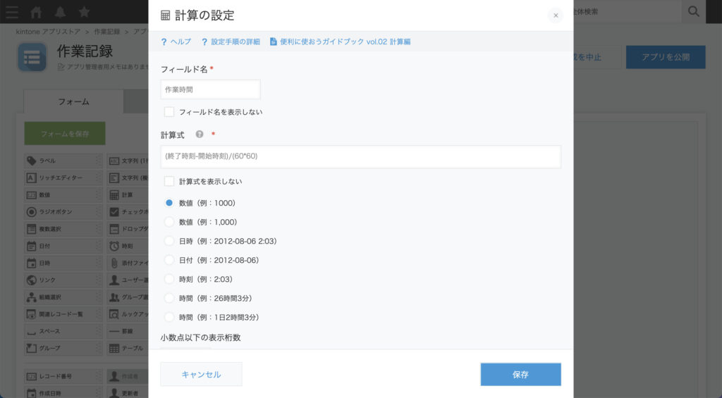Check 計算式を表示しない checkbox
Viewport: 722px width, 398px height.
pos(169,181)
